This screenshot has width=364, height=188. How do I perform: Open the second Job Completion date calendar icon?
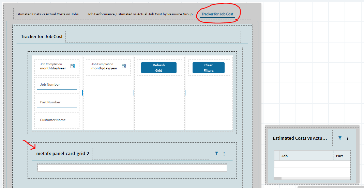(x=124, y=66)
